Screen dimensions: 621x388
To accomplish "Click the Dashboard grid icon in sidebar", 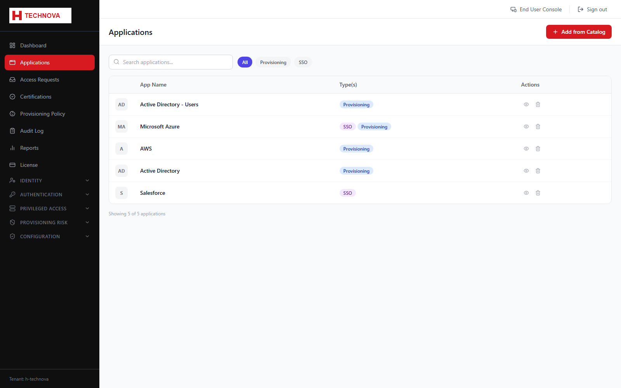I will pos(12,45).
